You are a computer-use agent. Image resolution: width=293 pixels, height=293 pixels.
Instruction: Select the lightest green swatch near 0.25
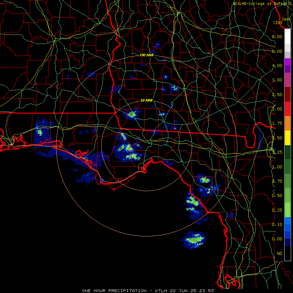(287, 210)
